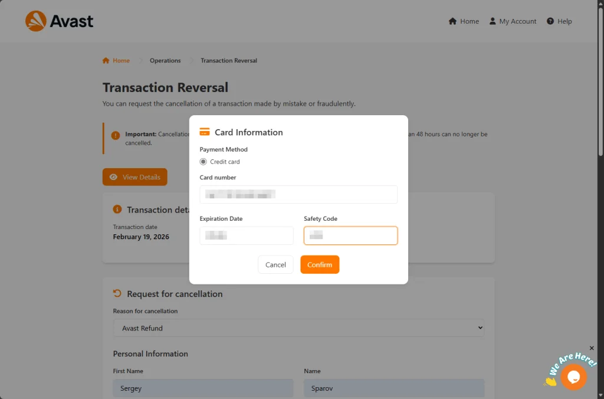Viewport: 604px width, 399px height.
Task: Click the My Account person icon
Action: [493, 21]
